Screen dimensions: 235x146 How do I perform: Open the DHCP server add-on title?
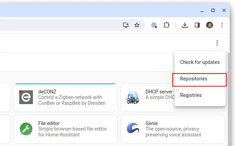159,91
